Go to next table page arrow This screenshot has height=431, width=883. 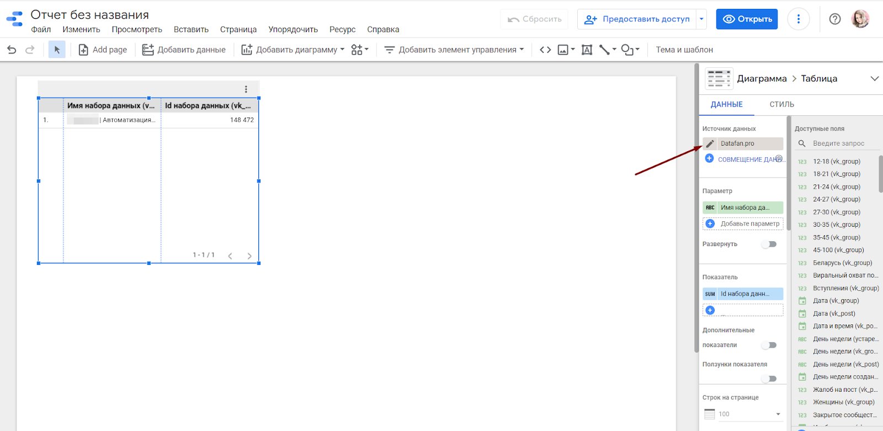click(249, 256)
